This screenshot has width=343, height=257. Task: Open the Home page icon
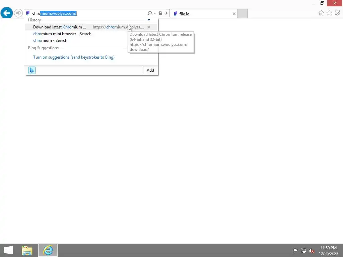[321, 13]
